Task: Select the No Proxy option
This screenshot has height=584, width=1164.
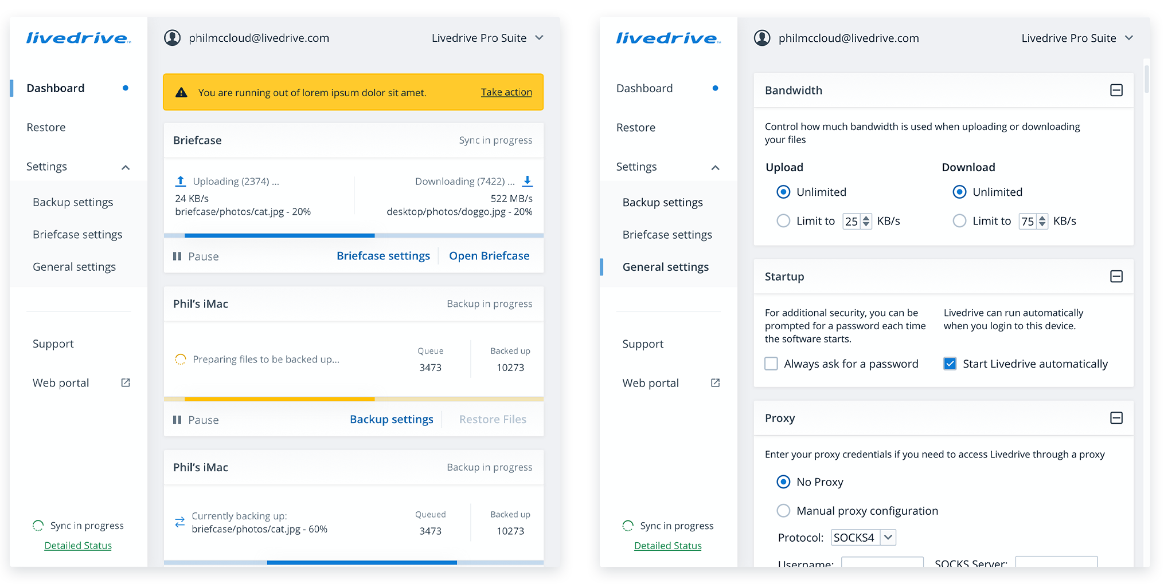Action: click(x=783, y=482)
